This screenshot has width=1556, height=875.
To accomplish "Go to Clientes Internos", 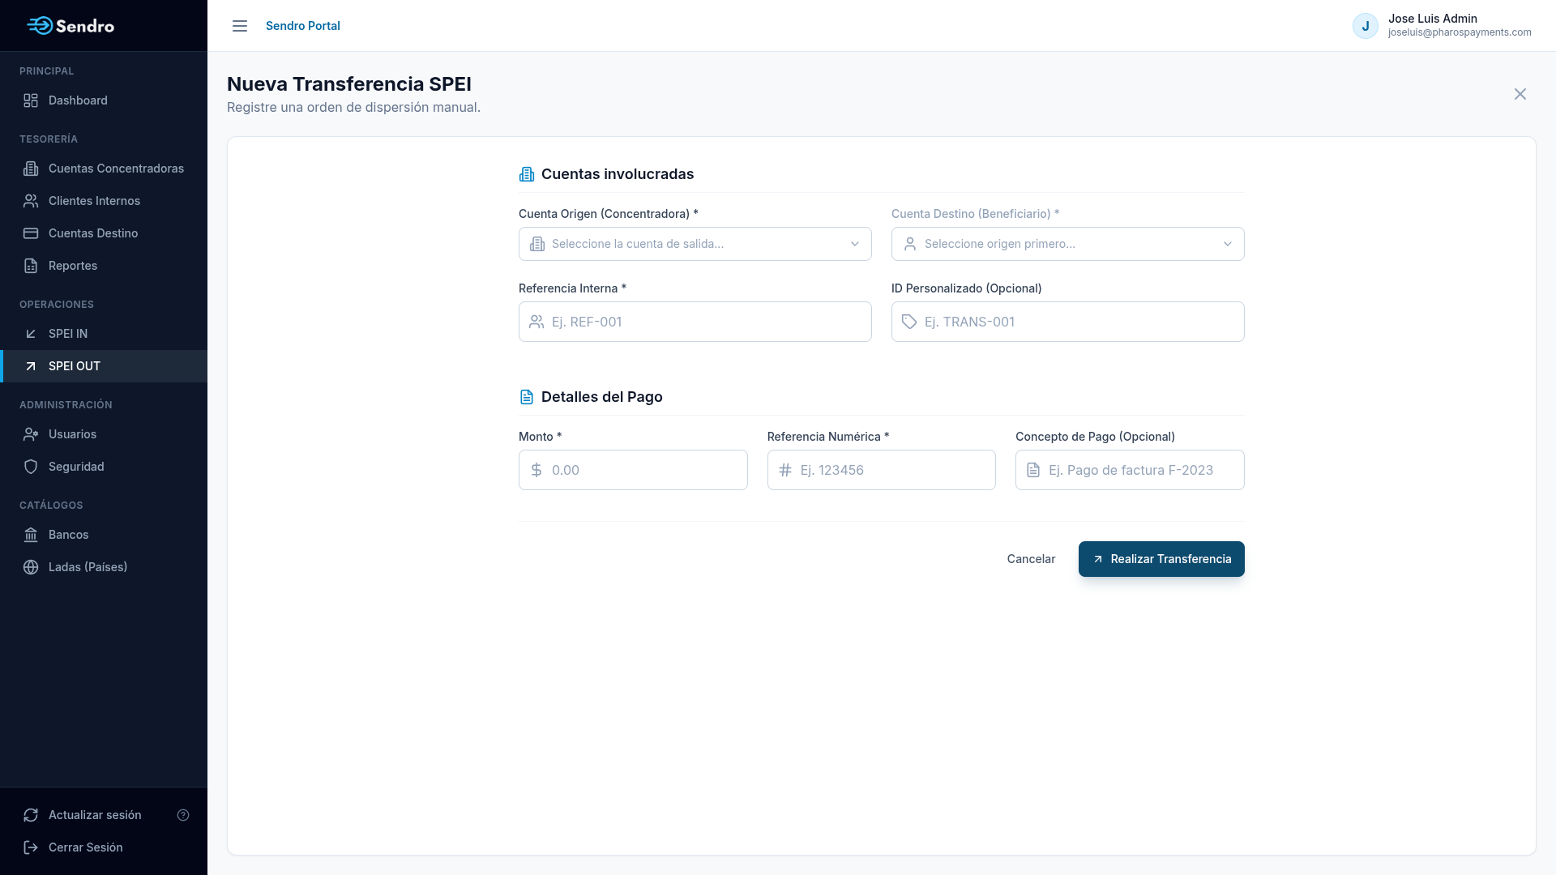I will [x=104, y=201].
